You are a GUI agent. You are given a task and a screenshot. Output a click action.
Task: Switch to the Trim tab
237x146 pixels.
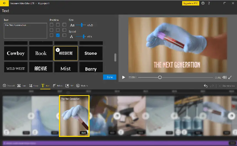pos(21,86)
